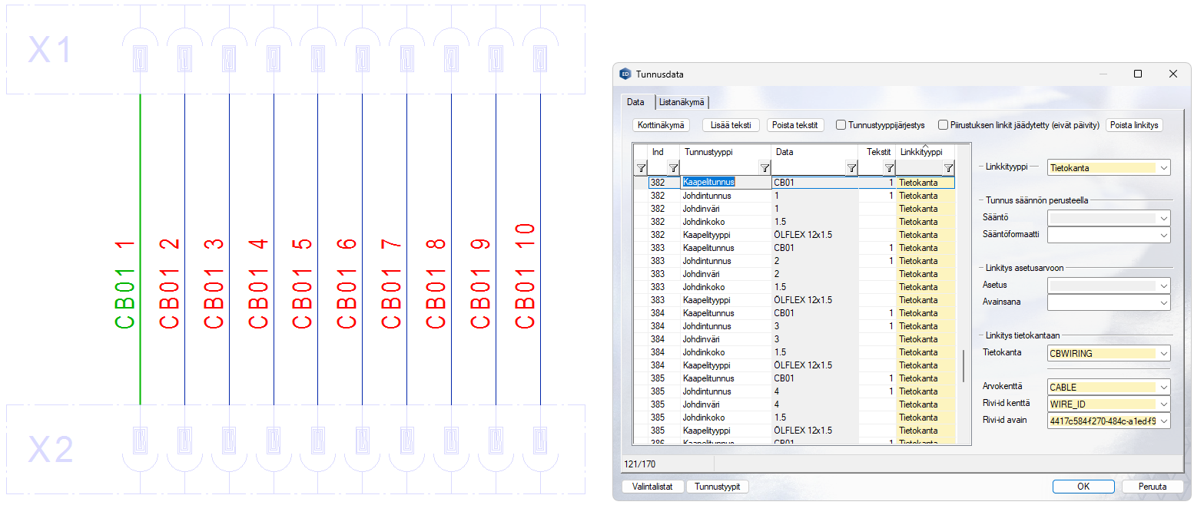Open the Avainsana dropdown
This screenshot has width=1194, height=505.
(x=1165, y=302)
